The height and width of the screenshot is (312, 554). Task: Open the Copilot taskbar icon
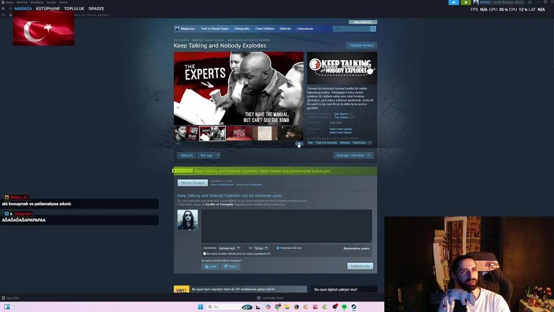tap(268, 307)
